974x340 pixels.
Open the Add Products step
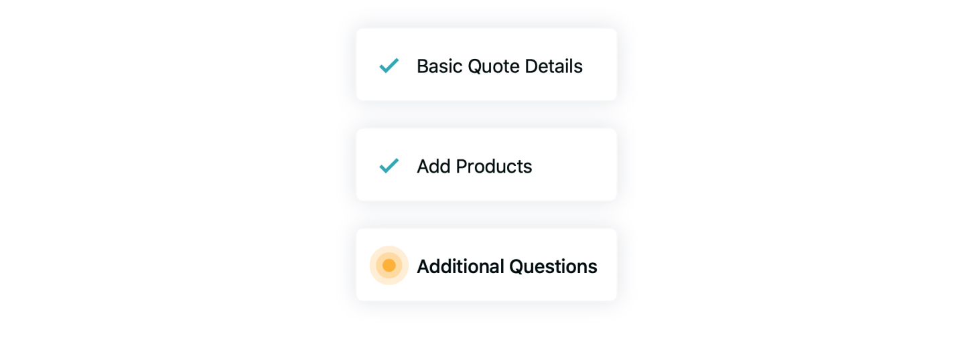click(486, 165)
